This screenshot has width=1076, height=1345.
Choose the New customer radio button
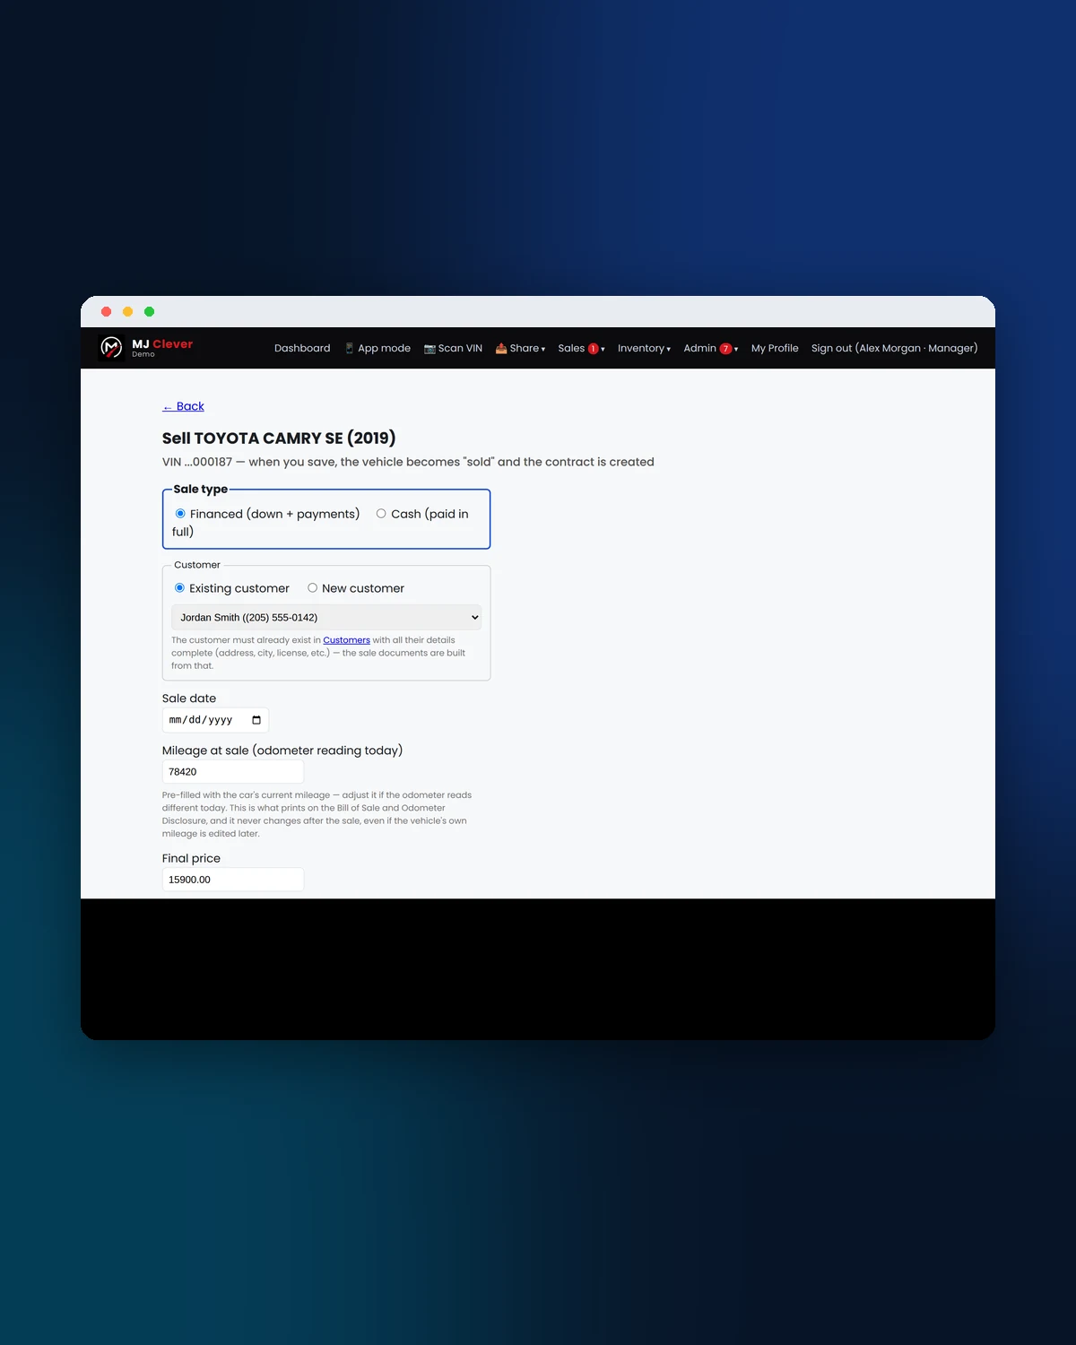[x=312, y=588]
